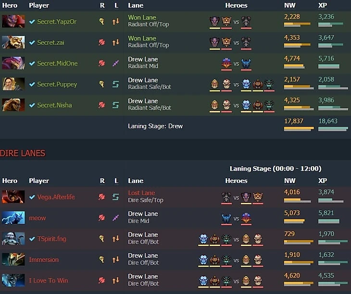Click Secret.YapzOr's hero portrait
The image size is (351, 294).
click(13, 22)
